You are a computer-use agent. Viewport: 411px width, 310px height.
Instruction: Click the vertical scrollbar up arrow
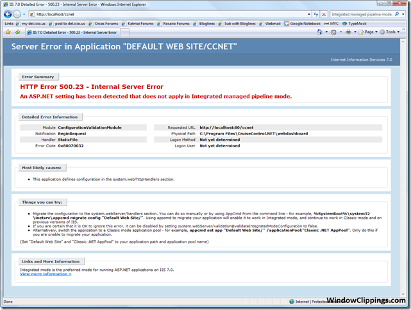[x=403, y=42]
